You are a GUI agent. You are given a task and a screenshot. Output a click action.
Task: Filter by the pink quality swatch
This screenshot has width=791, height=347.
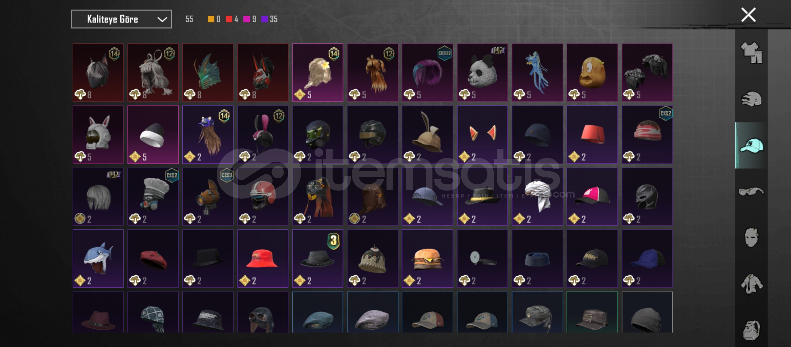click(247, 19)
